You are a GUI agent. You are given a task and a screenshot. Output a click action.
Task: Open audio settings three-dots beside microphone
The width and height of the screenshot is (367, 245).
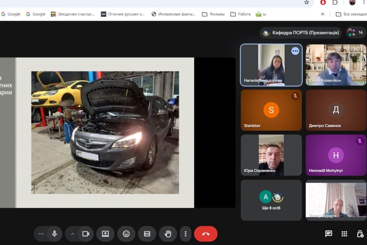41,234
